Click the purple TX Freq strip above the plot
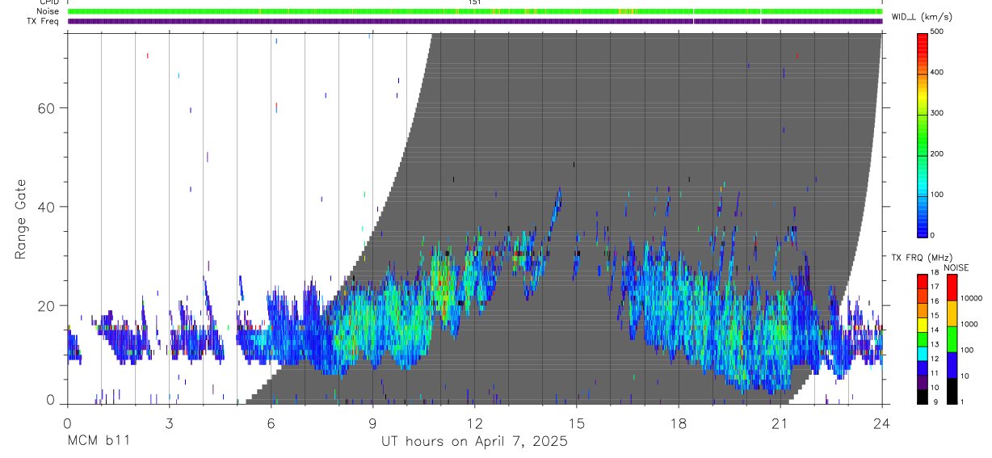This screenshot has height=458, width=992. pyautogui.click(x=475, y=21)
